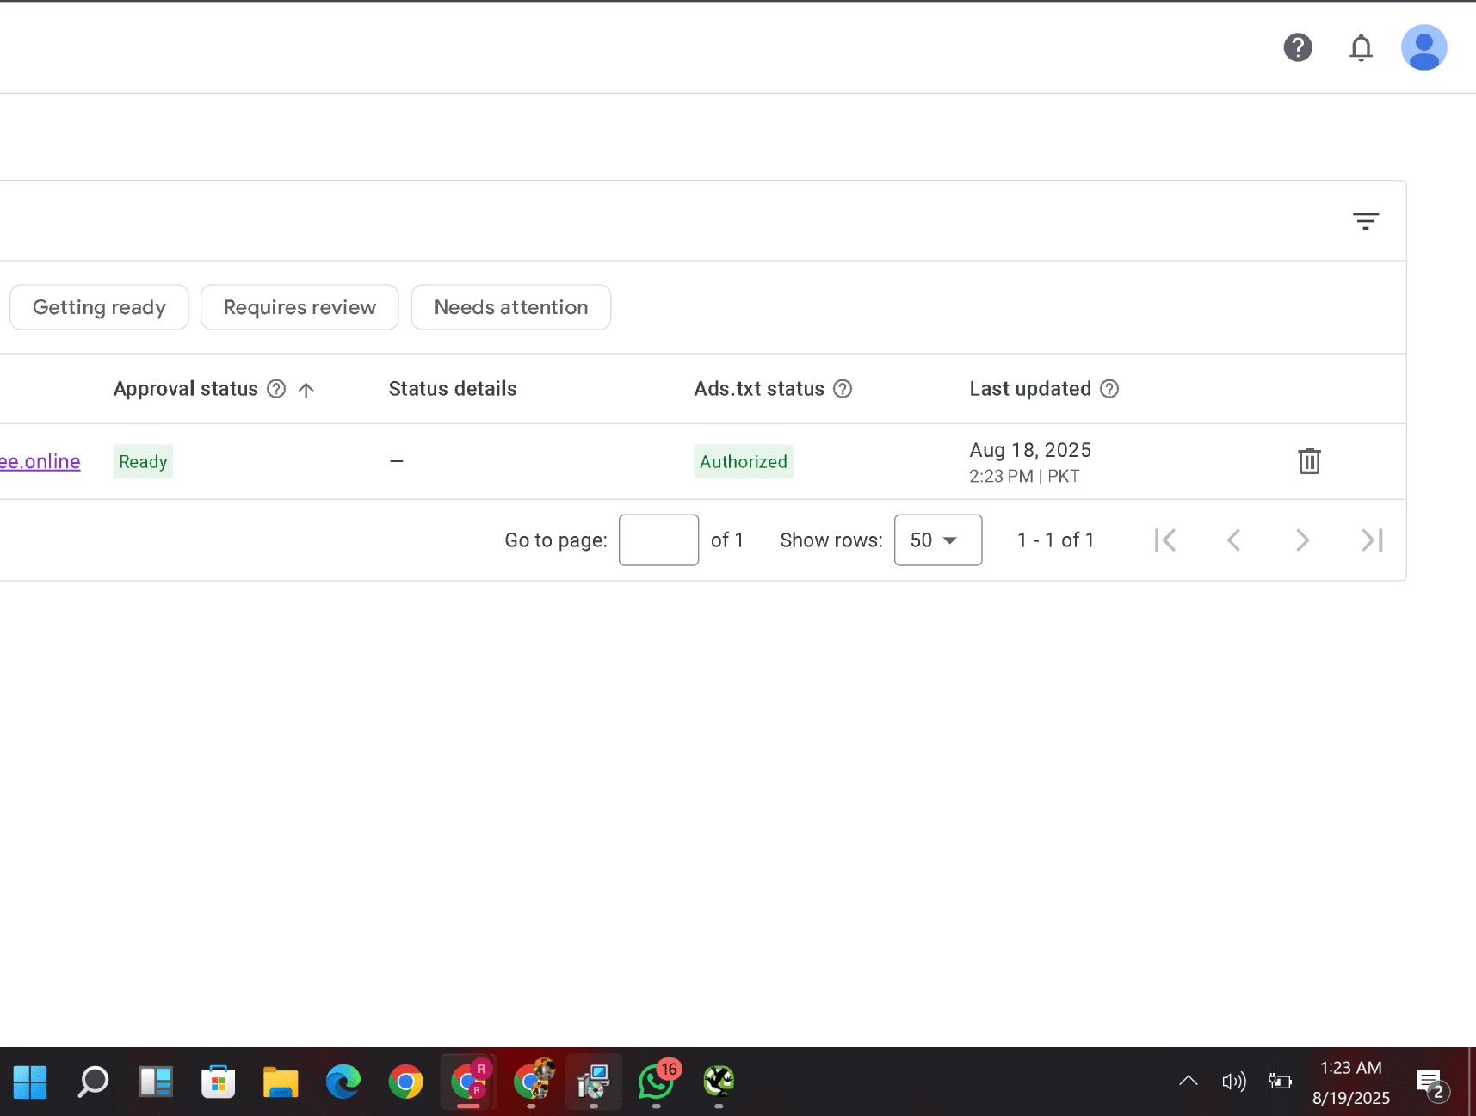Filter sites by Requires review

pyautogui.click(x=300, y=307)
